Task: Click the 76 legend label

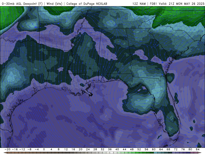Action: pyautogui.click(x=183, y=149)
